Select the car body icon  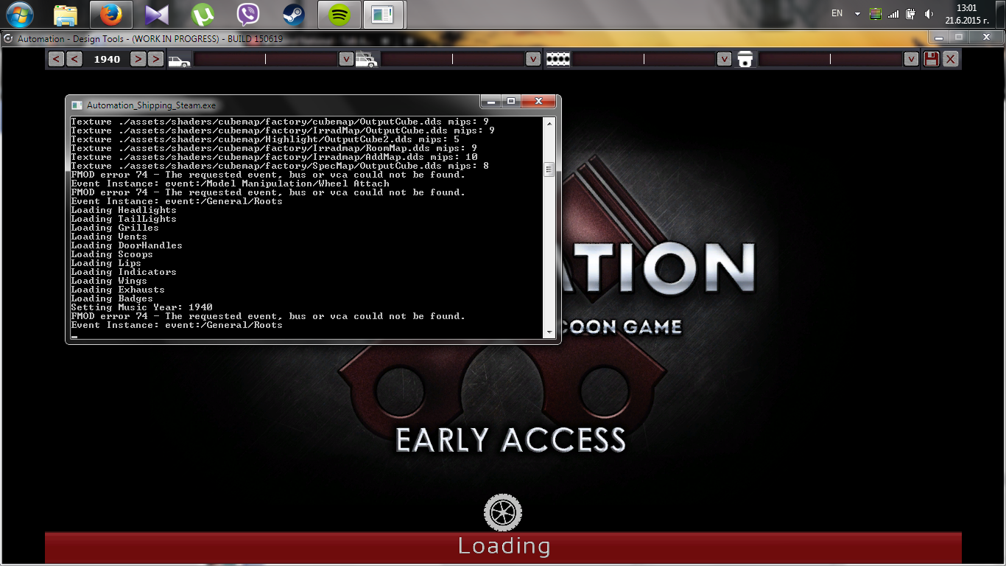point(179,60)
